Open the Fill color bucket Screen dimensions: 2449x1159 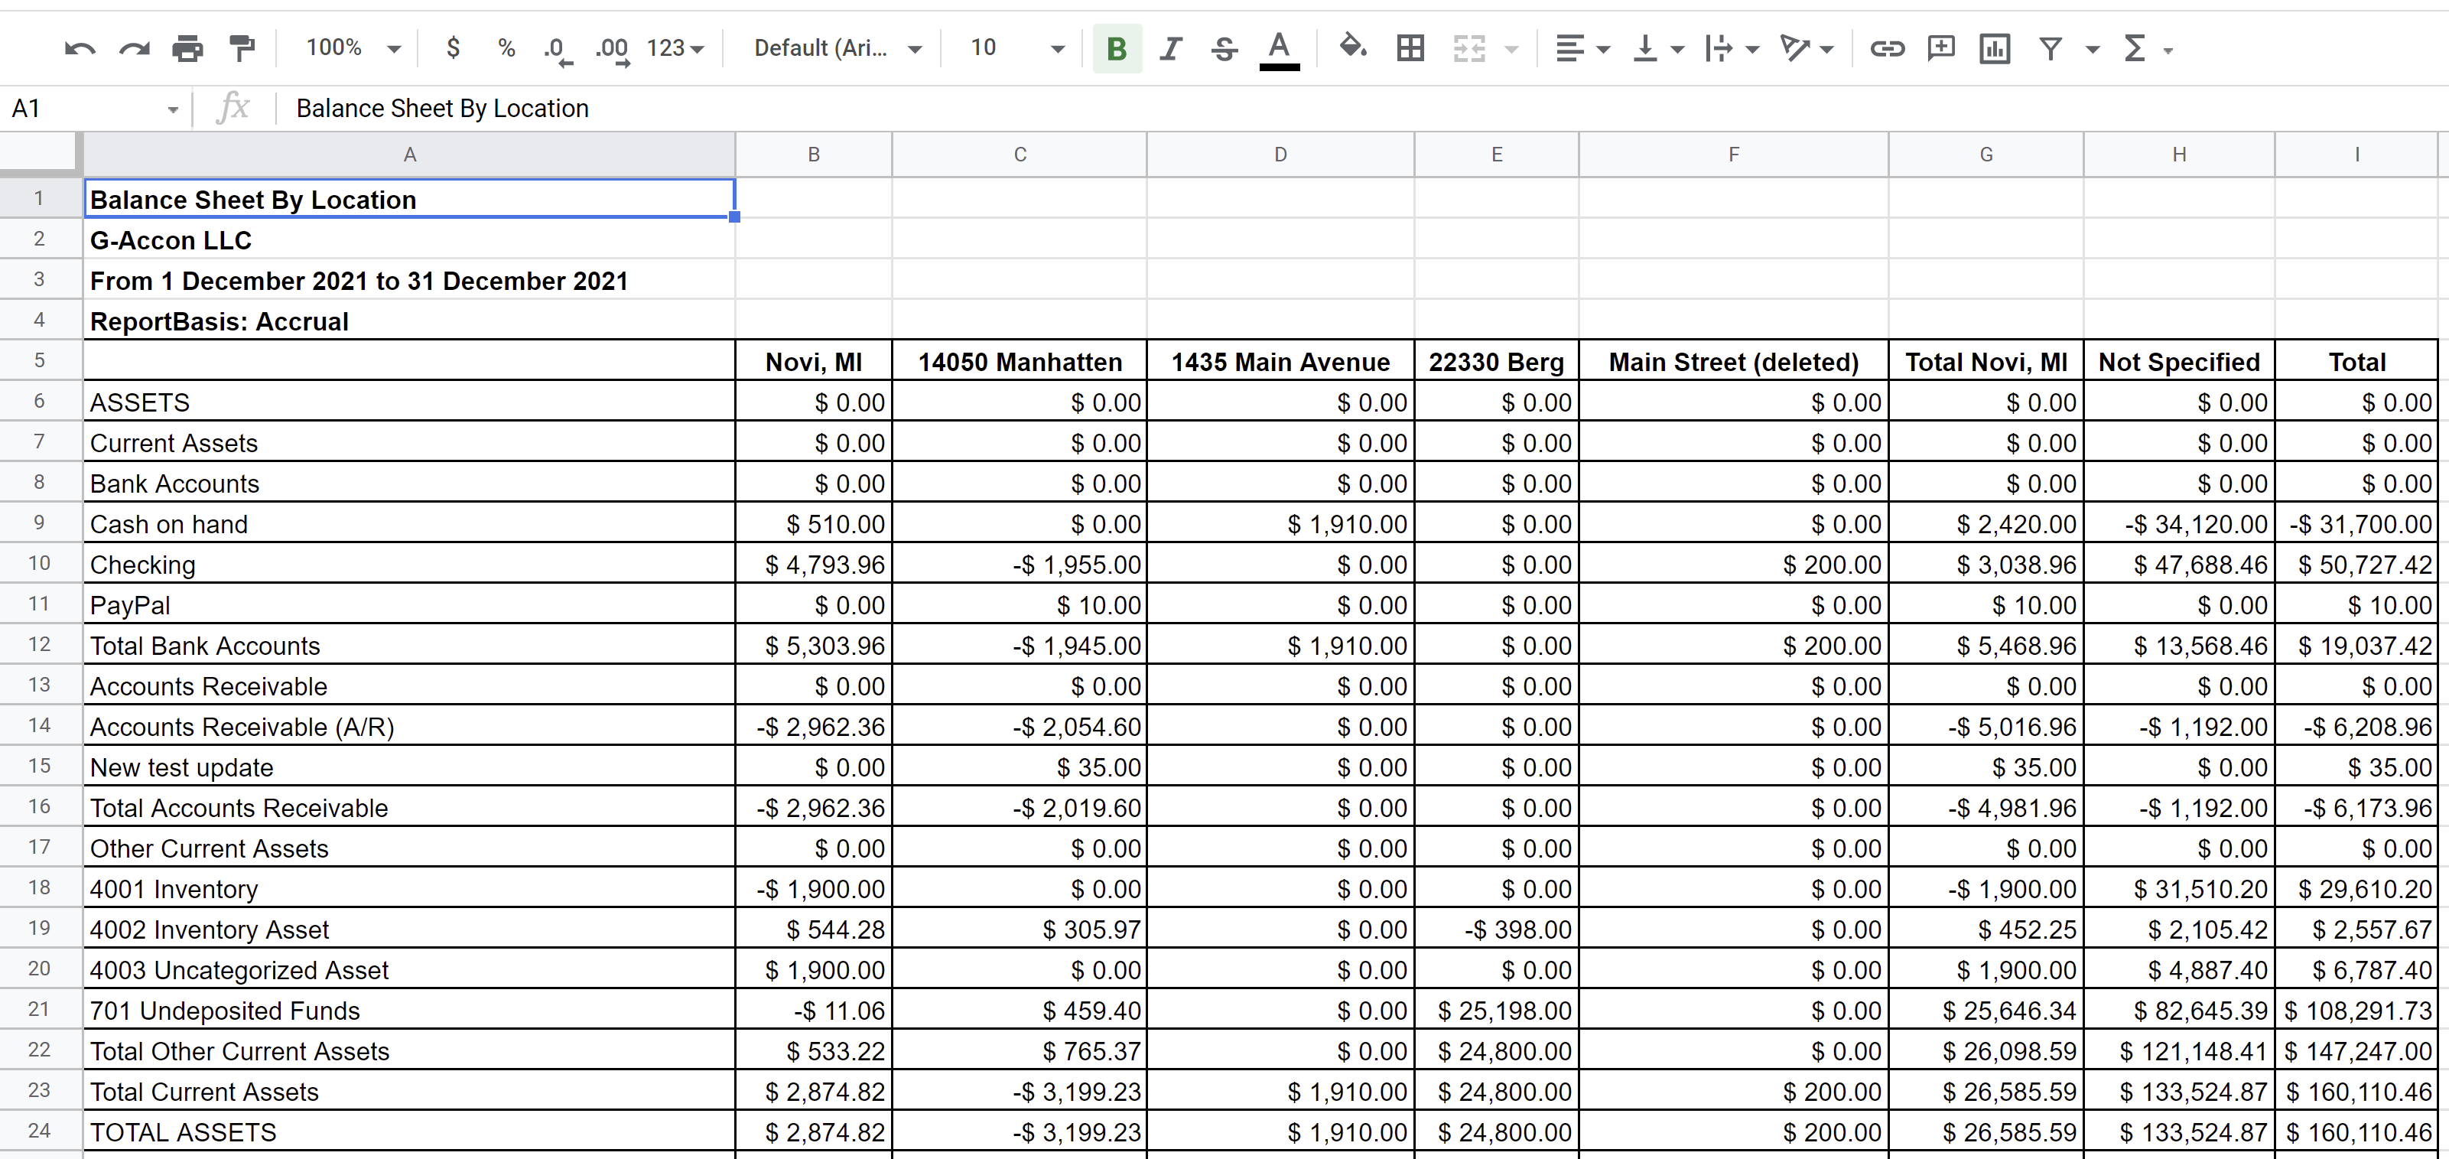coord(1352,47)
